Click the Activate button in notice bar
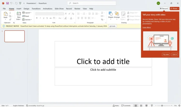This screenshot has height=107, width=181. 112,26
